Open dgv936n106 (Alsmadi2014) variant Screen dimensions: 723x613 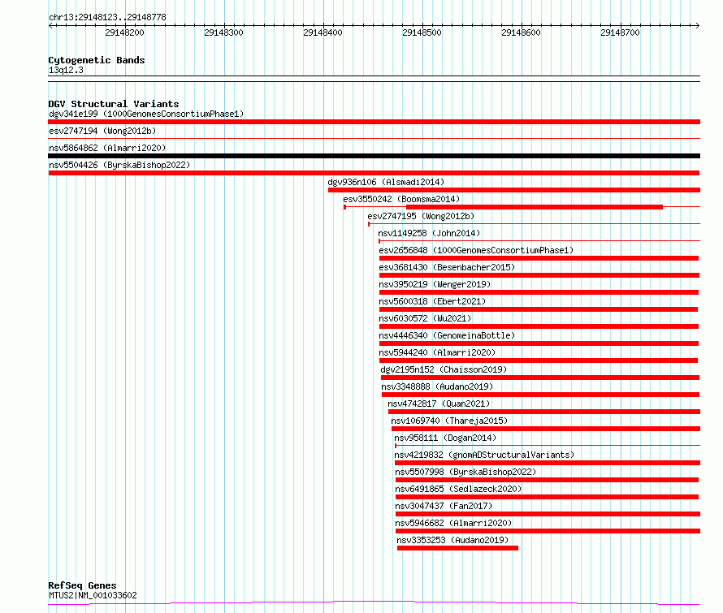[386, 182]
